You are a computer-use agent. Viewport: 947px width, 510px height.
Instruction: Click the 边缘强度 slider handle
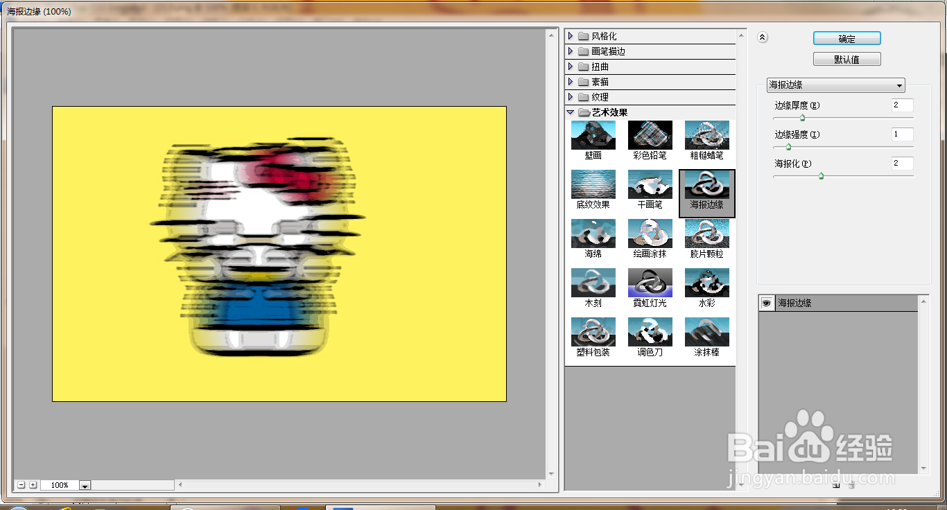click(x=788, y=147)
